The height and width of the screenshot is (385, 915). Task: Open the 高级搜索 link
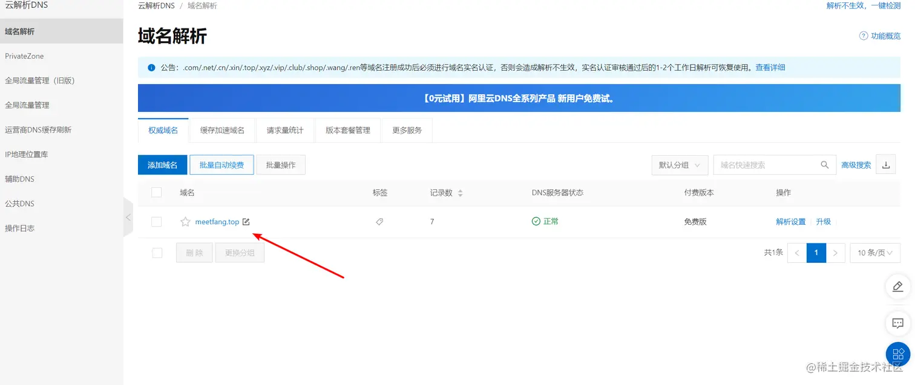tap(856, 165)
